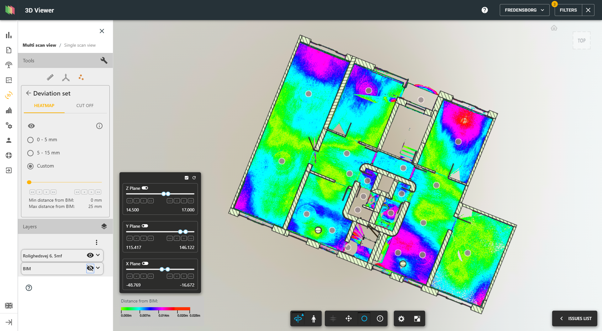Click the 3D viewer sidebar icon
This screenshot has width=602, height=331.
[8, 95]
